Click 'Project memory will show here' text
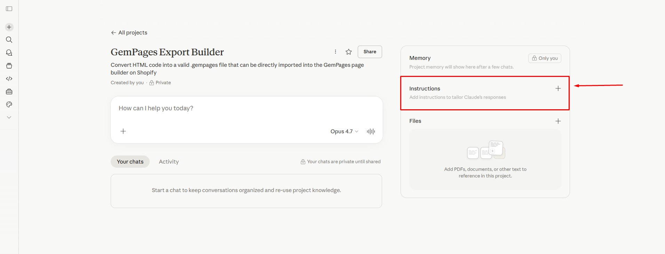This screenshot has width=665, height=254. pyautogui.click(x=461, y=67)
